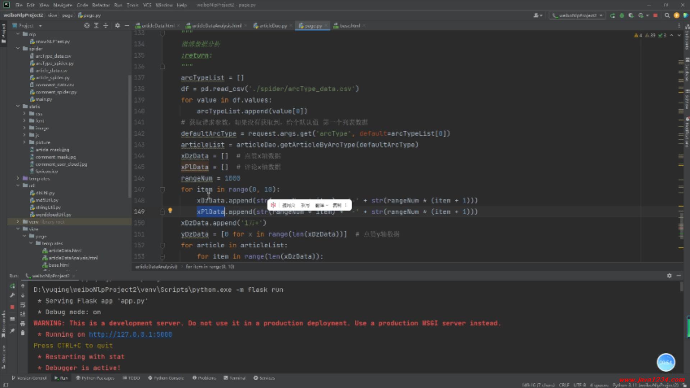Collapse the spider folder in project tree
This screenshot has height=388, width=690.
click(x=18, y=48)
